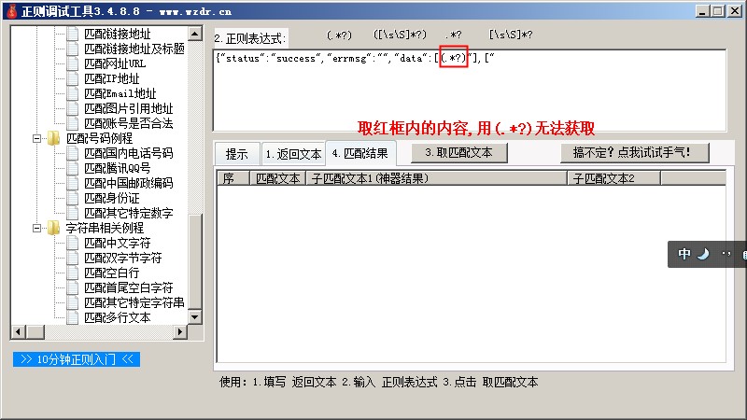
Task: Click the 匹配国内电话号码 document icon
Action: tap(73, 153)
